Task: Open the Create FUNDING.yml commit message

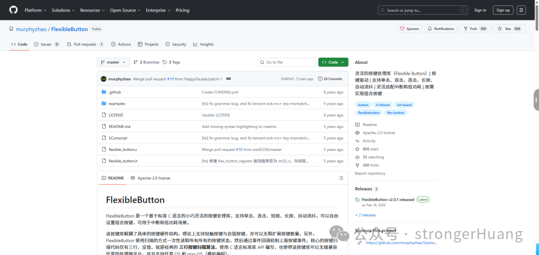Action: (x=220, y=92)
